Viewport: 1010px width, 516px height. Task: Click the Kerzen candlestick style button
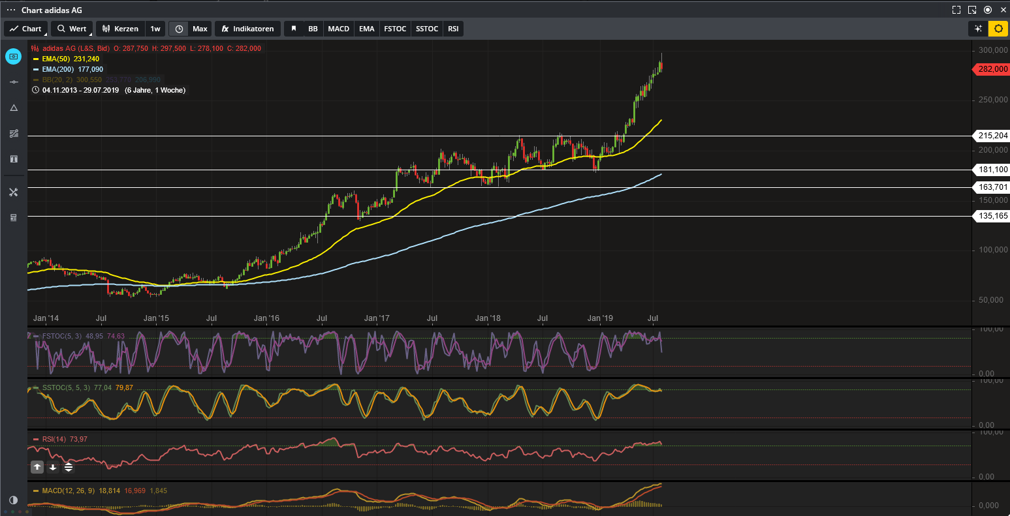coord(120,29)
